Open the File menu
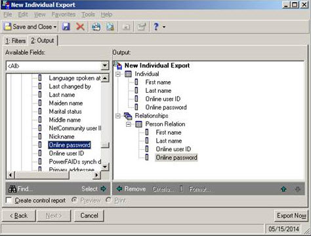The image size is (311, 236). (8, 14)
